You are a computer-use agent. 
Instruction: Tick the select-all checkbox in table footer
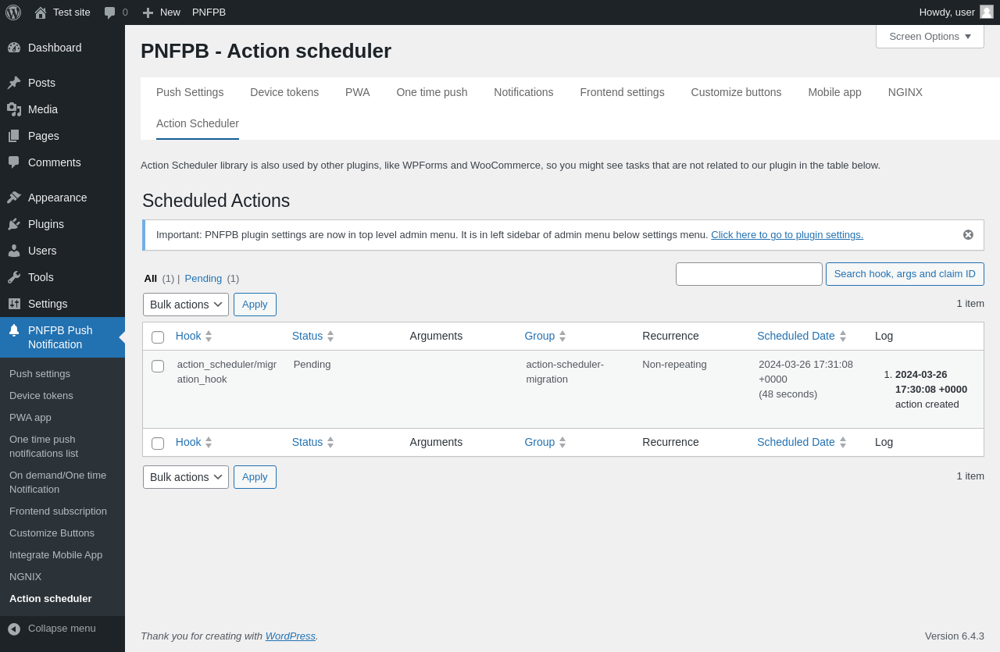158,444
